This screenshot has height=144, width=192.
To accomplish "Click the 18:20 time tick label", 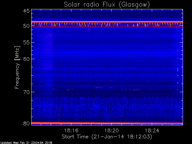I will [112, 130].
